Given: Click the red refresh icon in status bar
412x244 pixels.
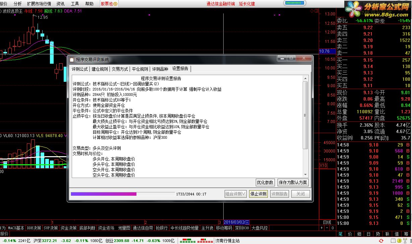Looking at the screenshot, I should point(381,241).
